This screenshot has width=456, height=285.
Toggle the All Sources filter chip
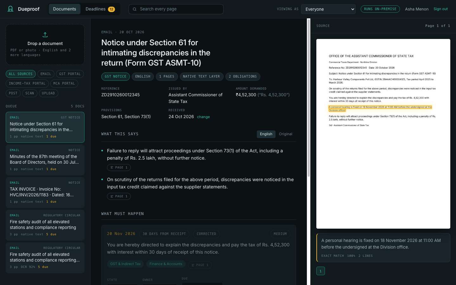[21, 74]
